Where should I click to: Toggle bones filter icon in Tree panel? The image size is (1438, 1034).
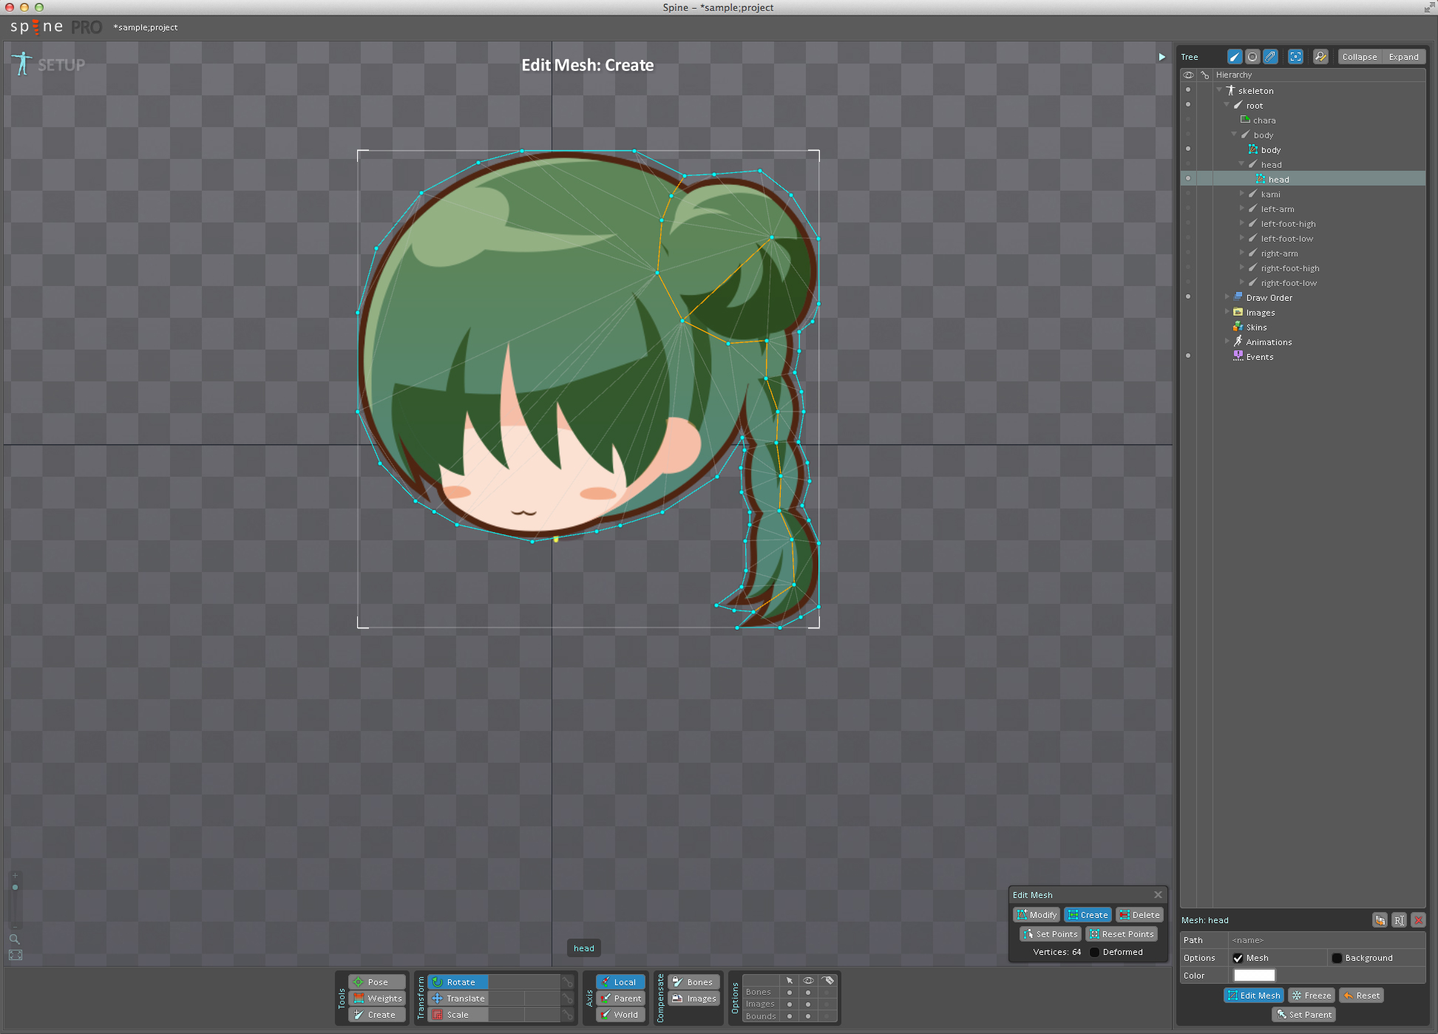coord(1235,57)
